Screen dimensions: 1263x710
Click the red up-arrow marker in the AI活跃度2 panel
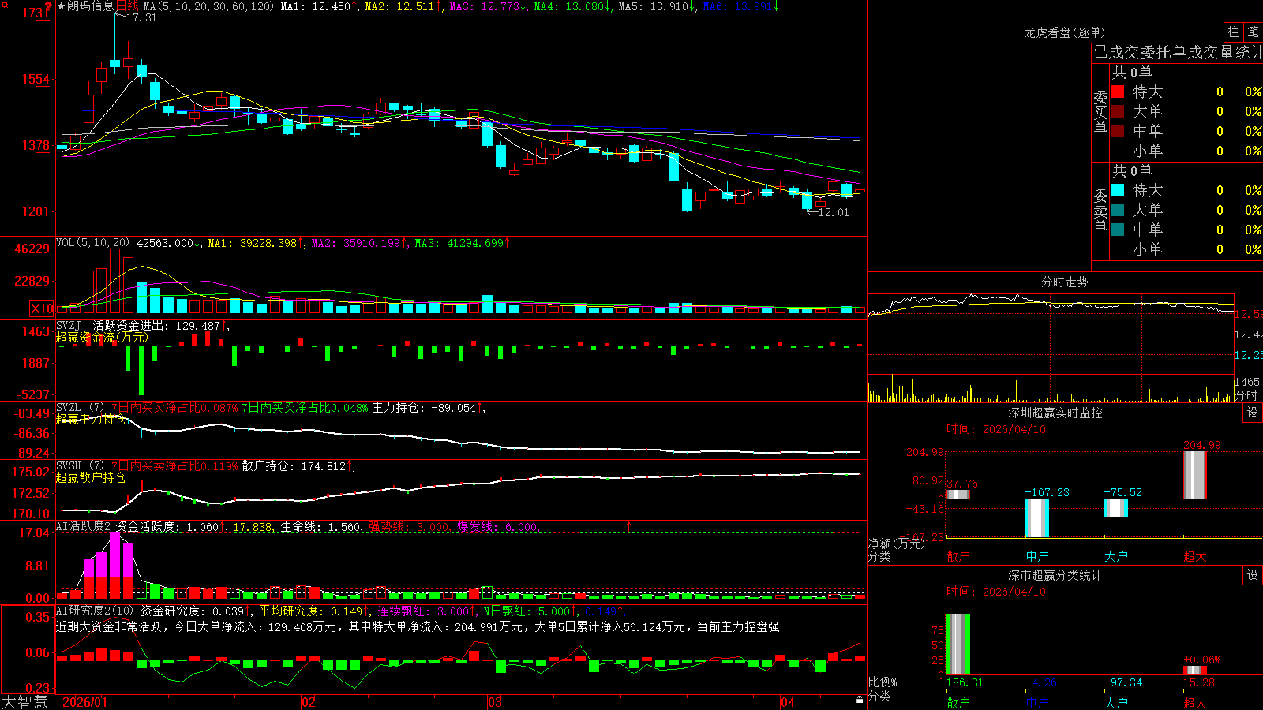pos(629,525)
